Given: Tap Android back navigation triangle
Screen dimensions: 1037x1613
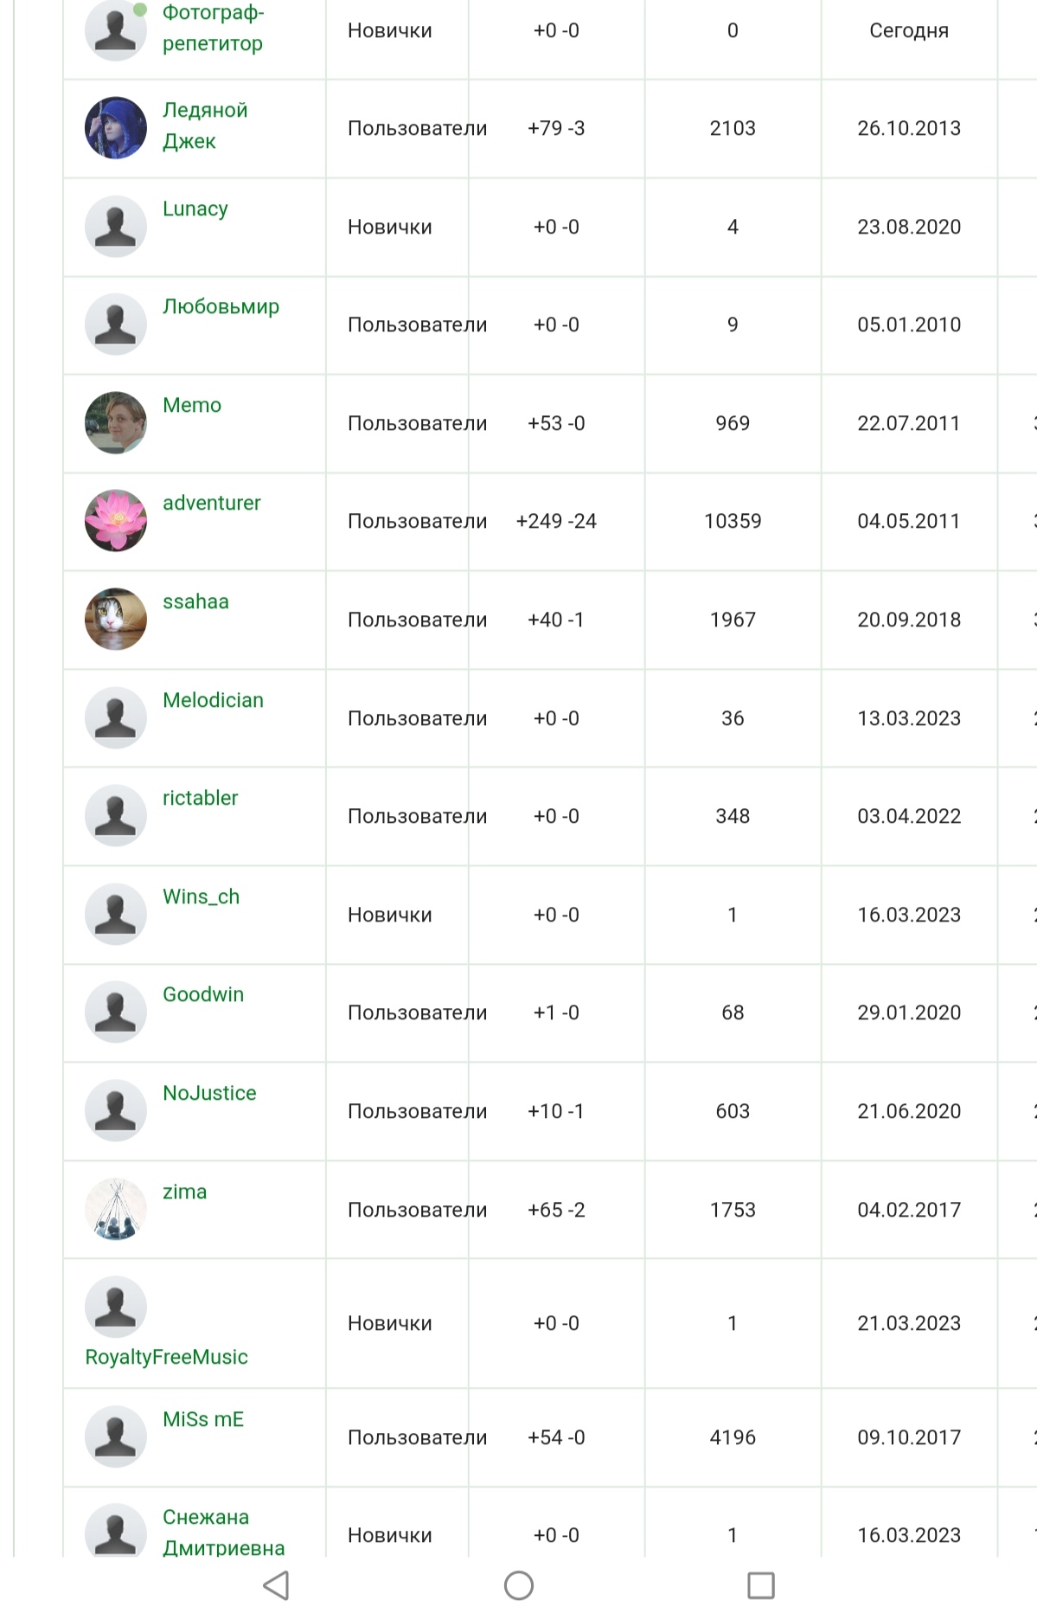Looking at the screenshot, I should (x=276, y=1585).
